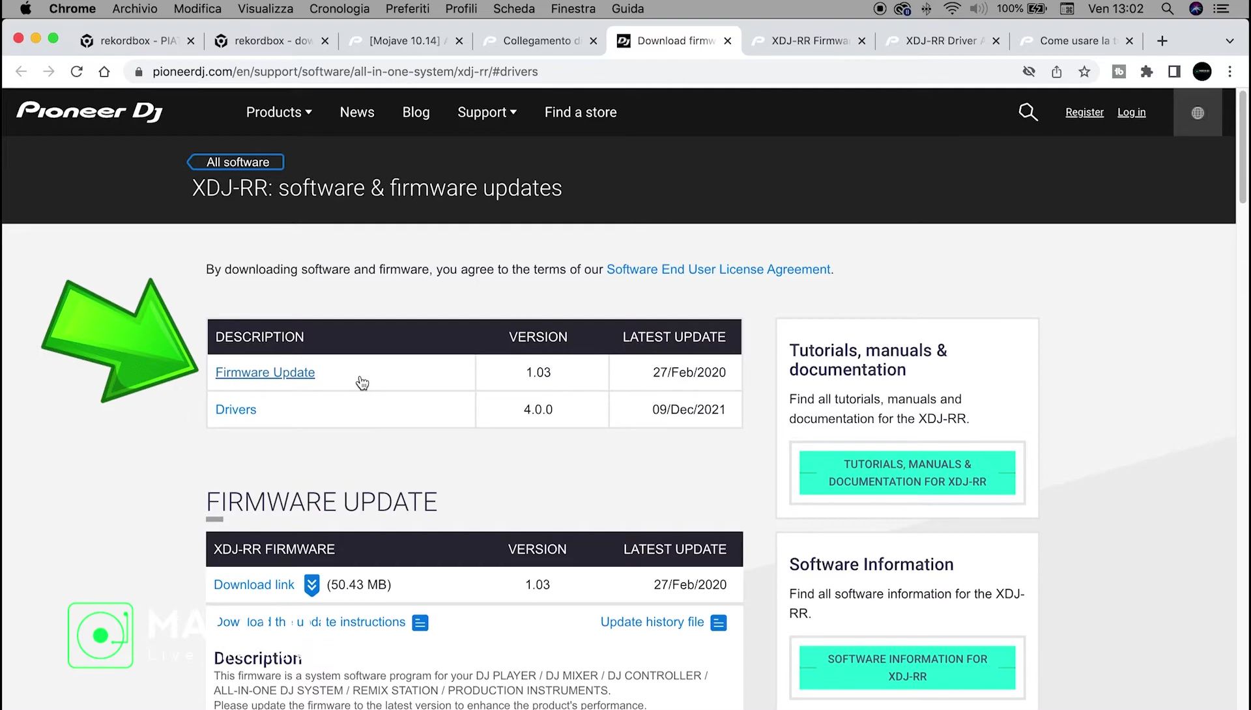Open a new tab with the plus icon
Image resolution: width=1251 pixels, height=710 pixels.
[x=1162, y=40]
